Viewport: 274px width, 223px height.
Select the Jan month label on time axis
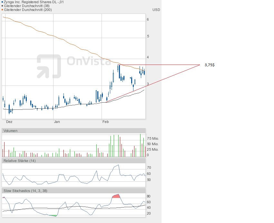point(57,122)
